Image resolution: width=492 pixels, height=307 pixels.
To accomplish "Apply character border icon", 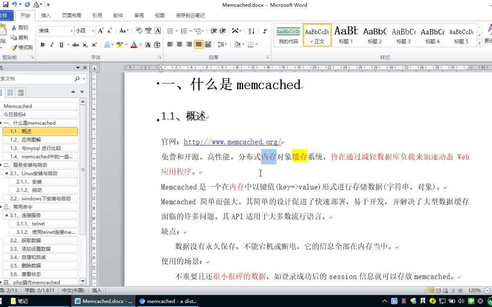I will [x=157, y=31].
